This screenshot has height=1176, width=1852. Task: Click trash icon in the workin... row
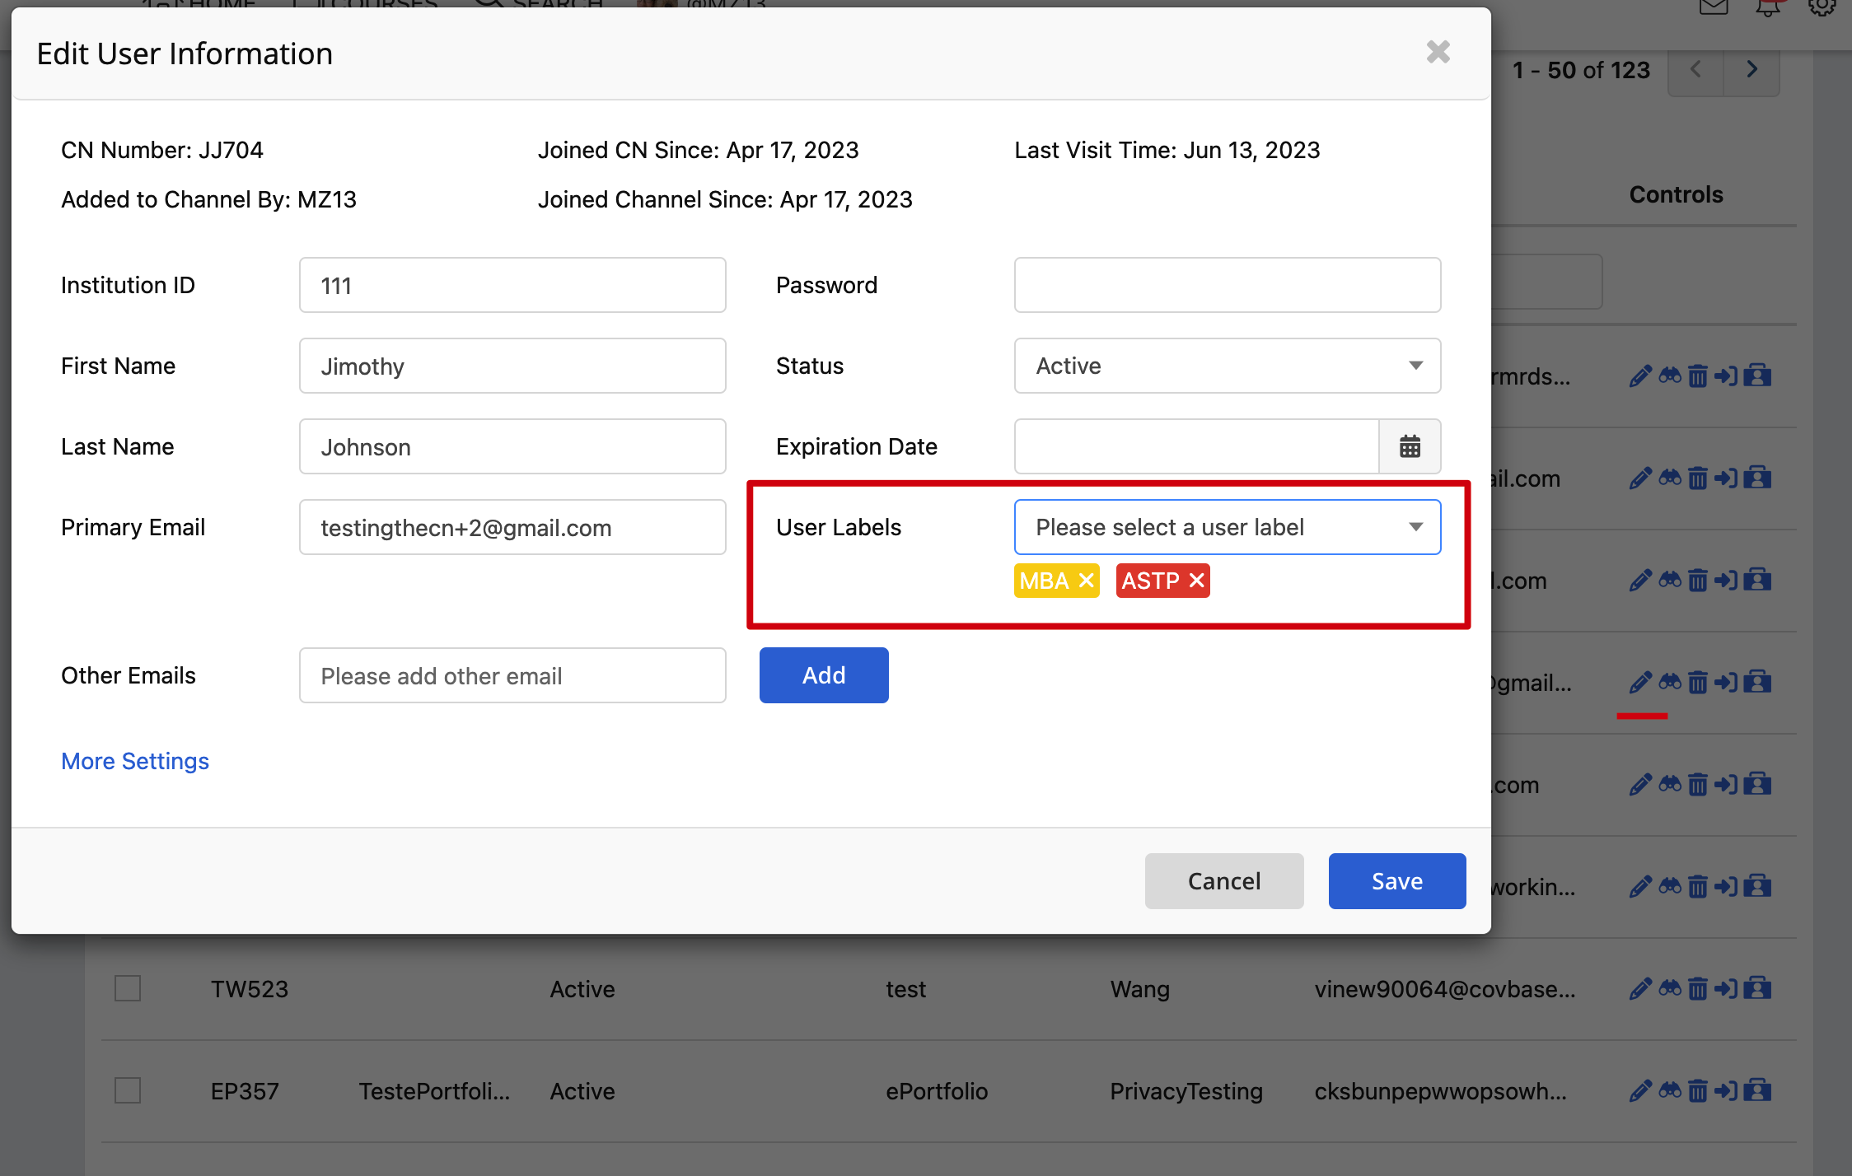pyautogui.click(x=1698, y=886)
